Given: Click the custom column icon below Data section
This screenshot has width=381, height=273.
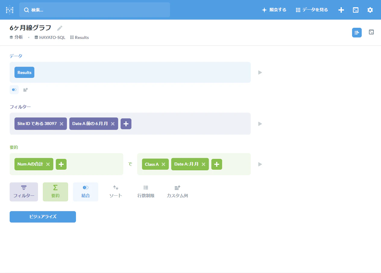Looking at the screenshot, I should pos(26,90).
